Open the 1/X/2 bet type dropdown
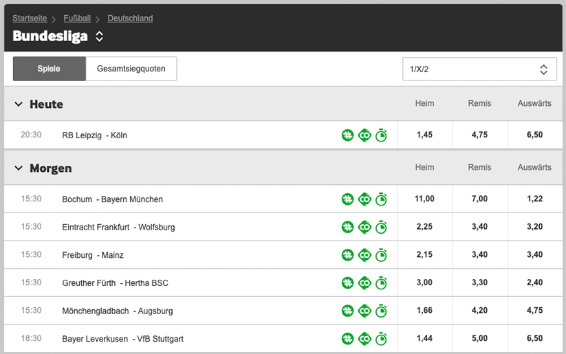The height and width of the screenshot is (354, 566). point(479,69)
